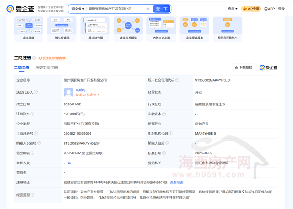Click the 爱企查 logo in header
The image size is (293, 209).
coord(20,9)
